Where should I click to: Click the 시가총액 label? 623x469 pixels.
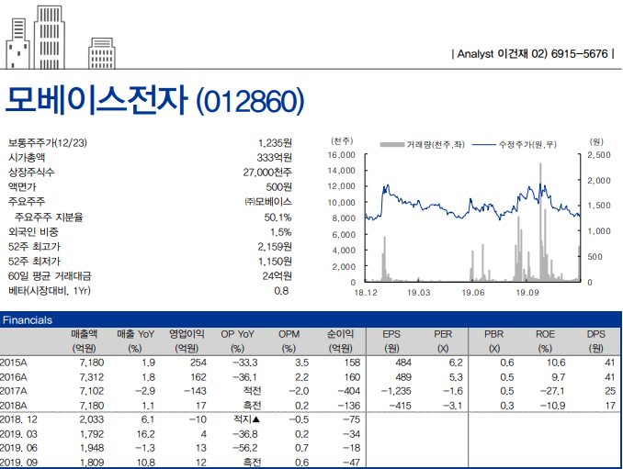click(27, 158)
